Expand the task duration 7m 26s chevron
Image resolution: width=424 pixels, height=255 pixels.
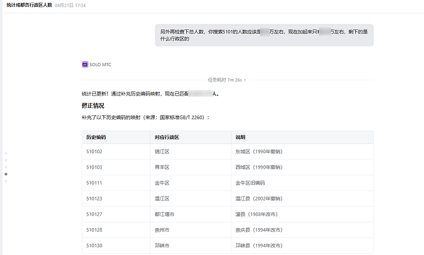coord(245,80)
